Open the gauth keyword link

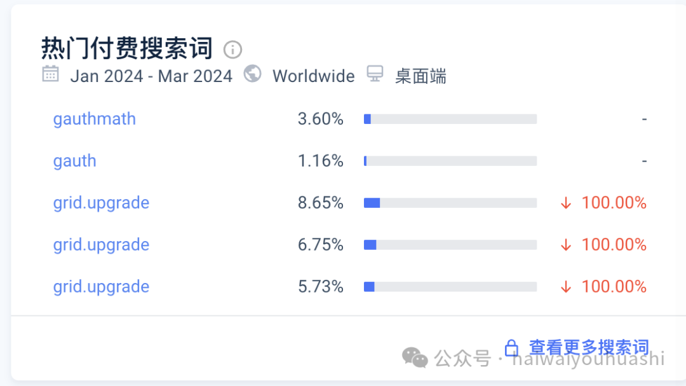(x=75, y=161)
